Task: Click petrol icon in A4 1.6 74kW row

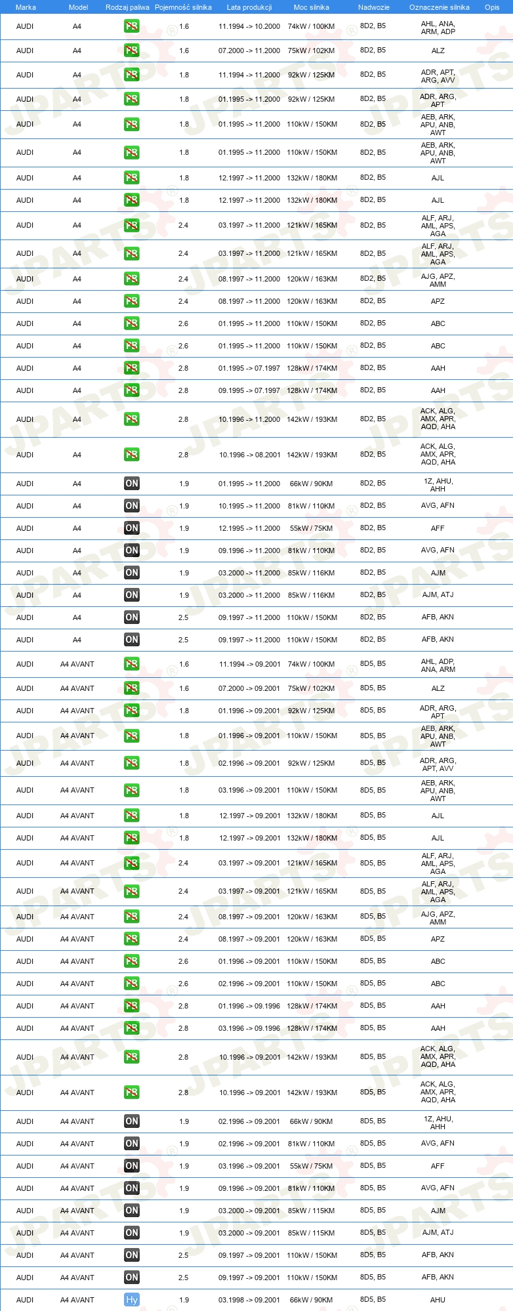Action: tap(131, 27)
